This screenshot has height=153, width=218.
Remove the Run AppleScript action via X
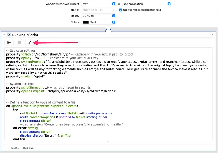click(213, 35)
